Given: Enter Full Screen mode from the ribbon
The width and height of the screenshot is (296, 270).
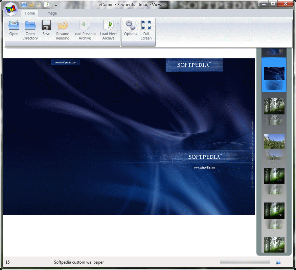Looking at the screenshot, I should (146, 30).
